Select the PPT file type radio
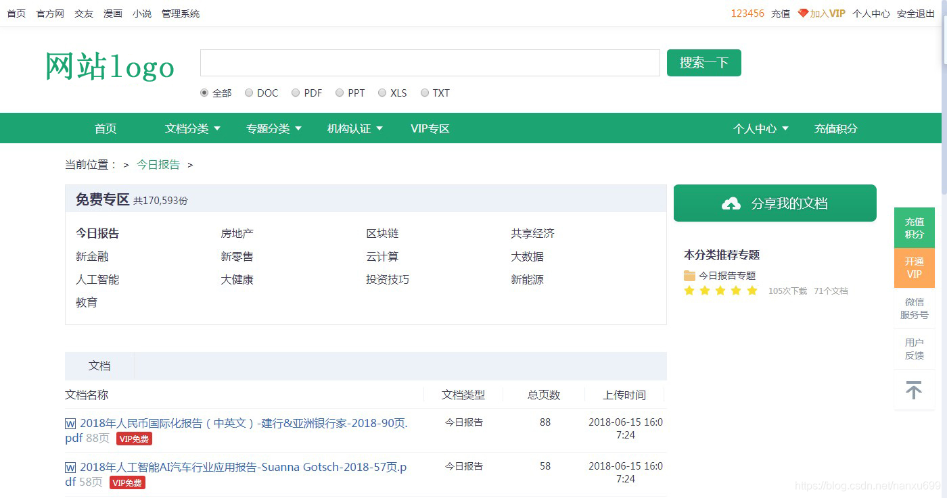 (340, 93)
